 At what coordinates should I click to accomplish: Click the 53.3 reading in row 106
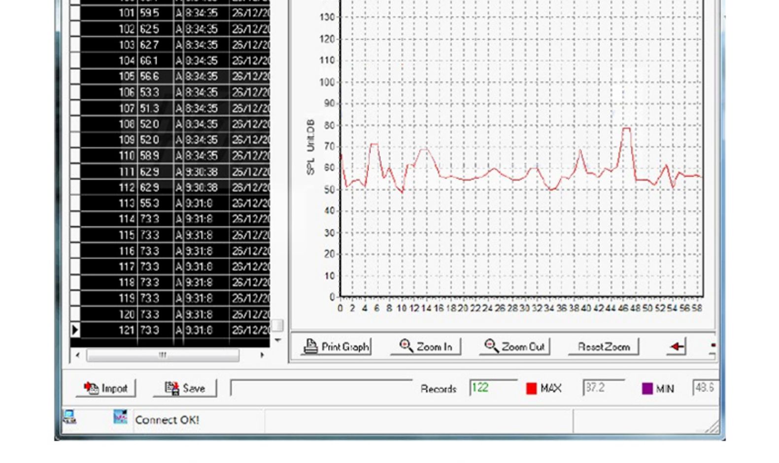[x=149, y=92]
